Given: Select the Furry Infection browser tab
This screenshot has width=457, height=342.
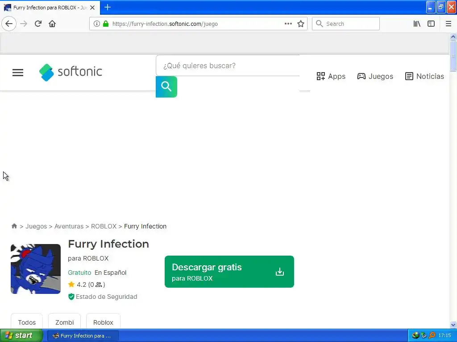Looking at the screenshot, I should (x=50, y=8).
